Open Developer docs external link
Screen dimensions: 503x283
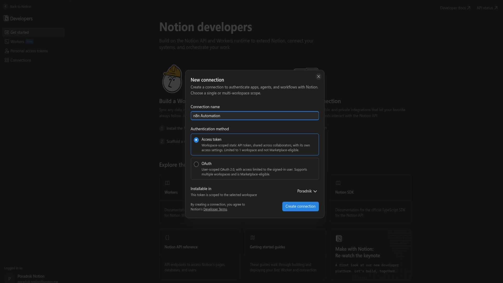pos(455,8)
